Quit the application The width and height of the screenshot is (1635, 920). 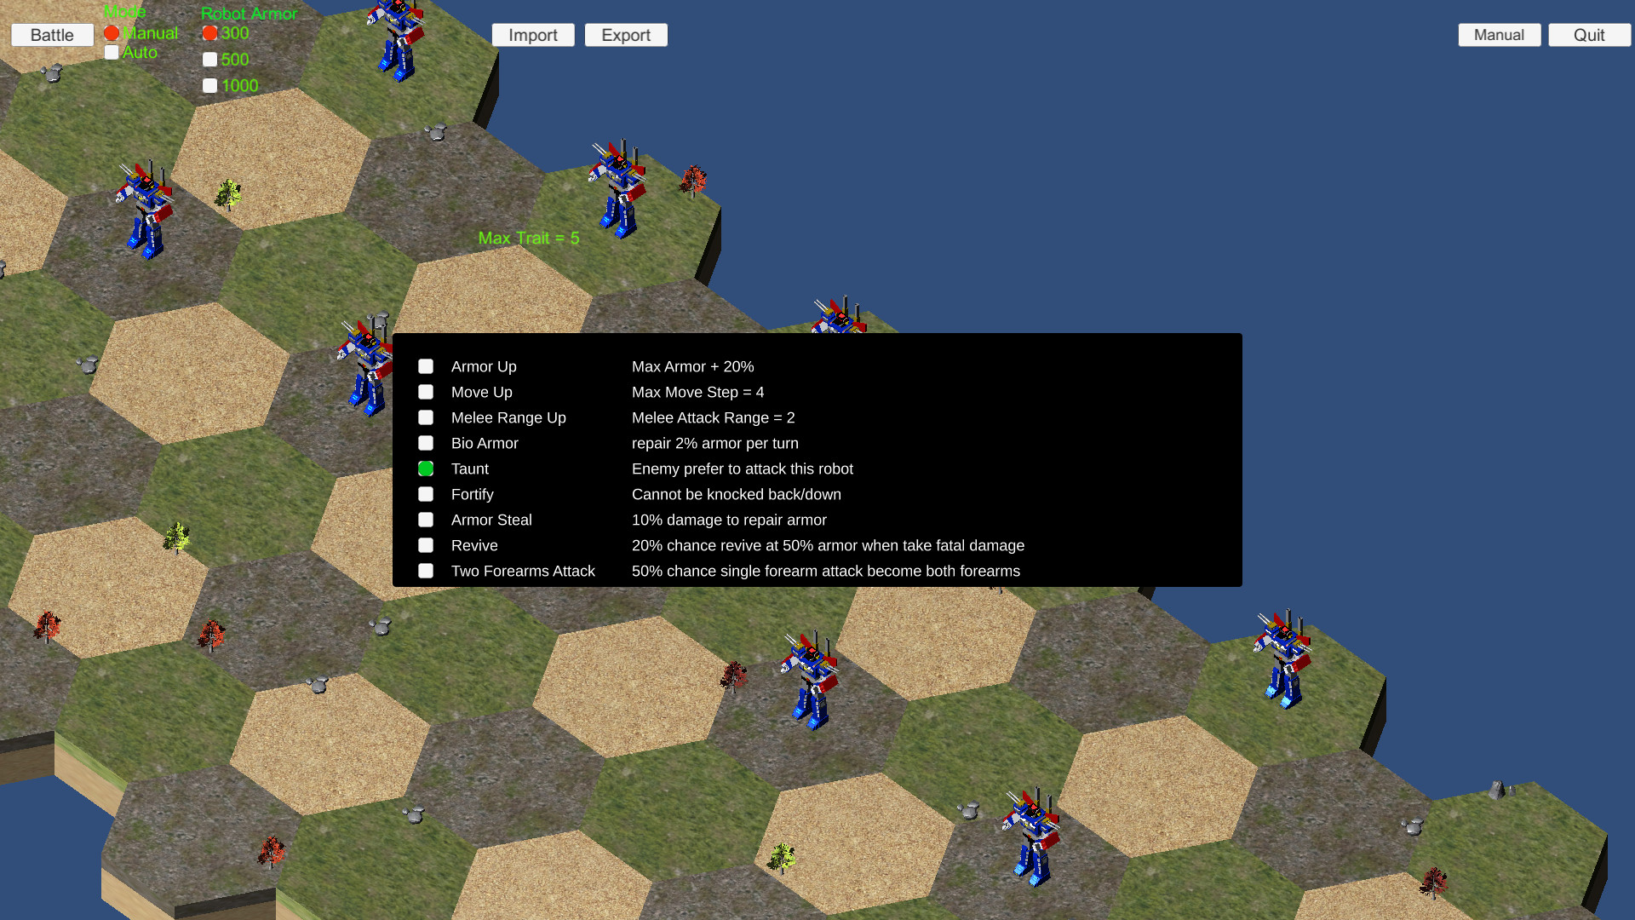(x=1589, y=35)
